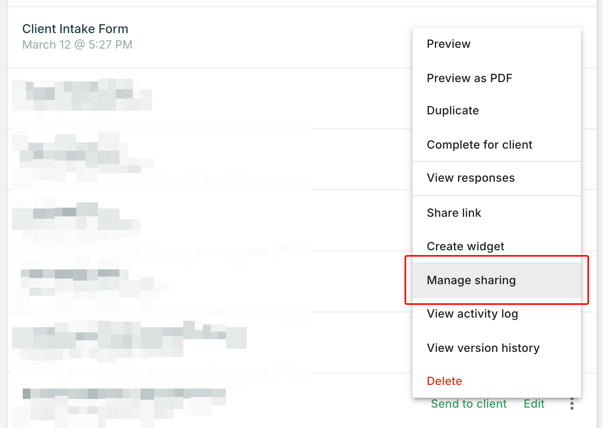Open the Client Intake Form title

[x=75, y=29]
